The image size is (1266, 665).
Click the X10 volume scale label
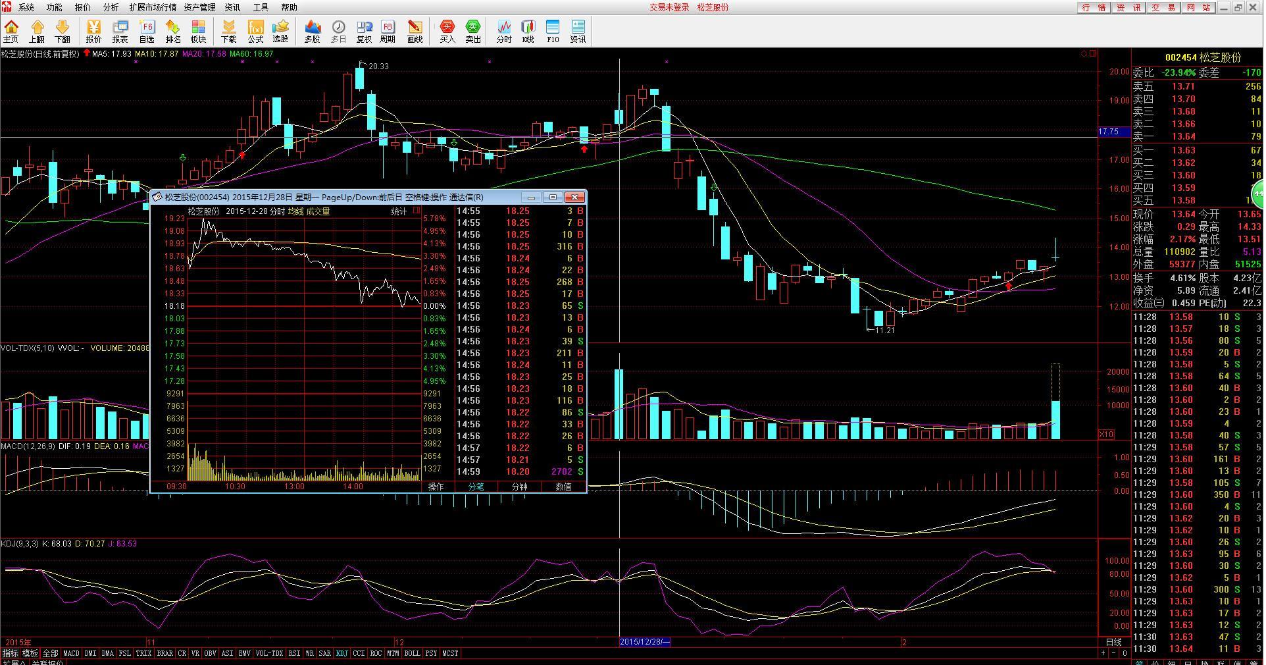pos(1106,435)
